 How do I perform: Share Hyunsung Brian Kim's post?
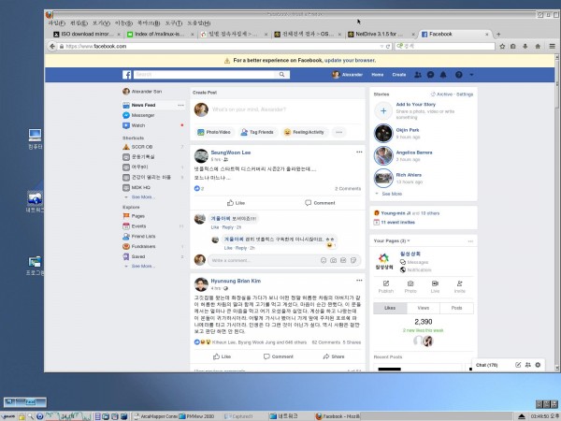pos(334,356)
